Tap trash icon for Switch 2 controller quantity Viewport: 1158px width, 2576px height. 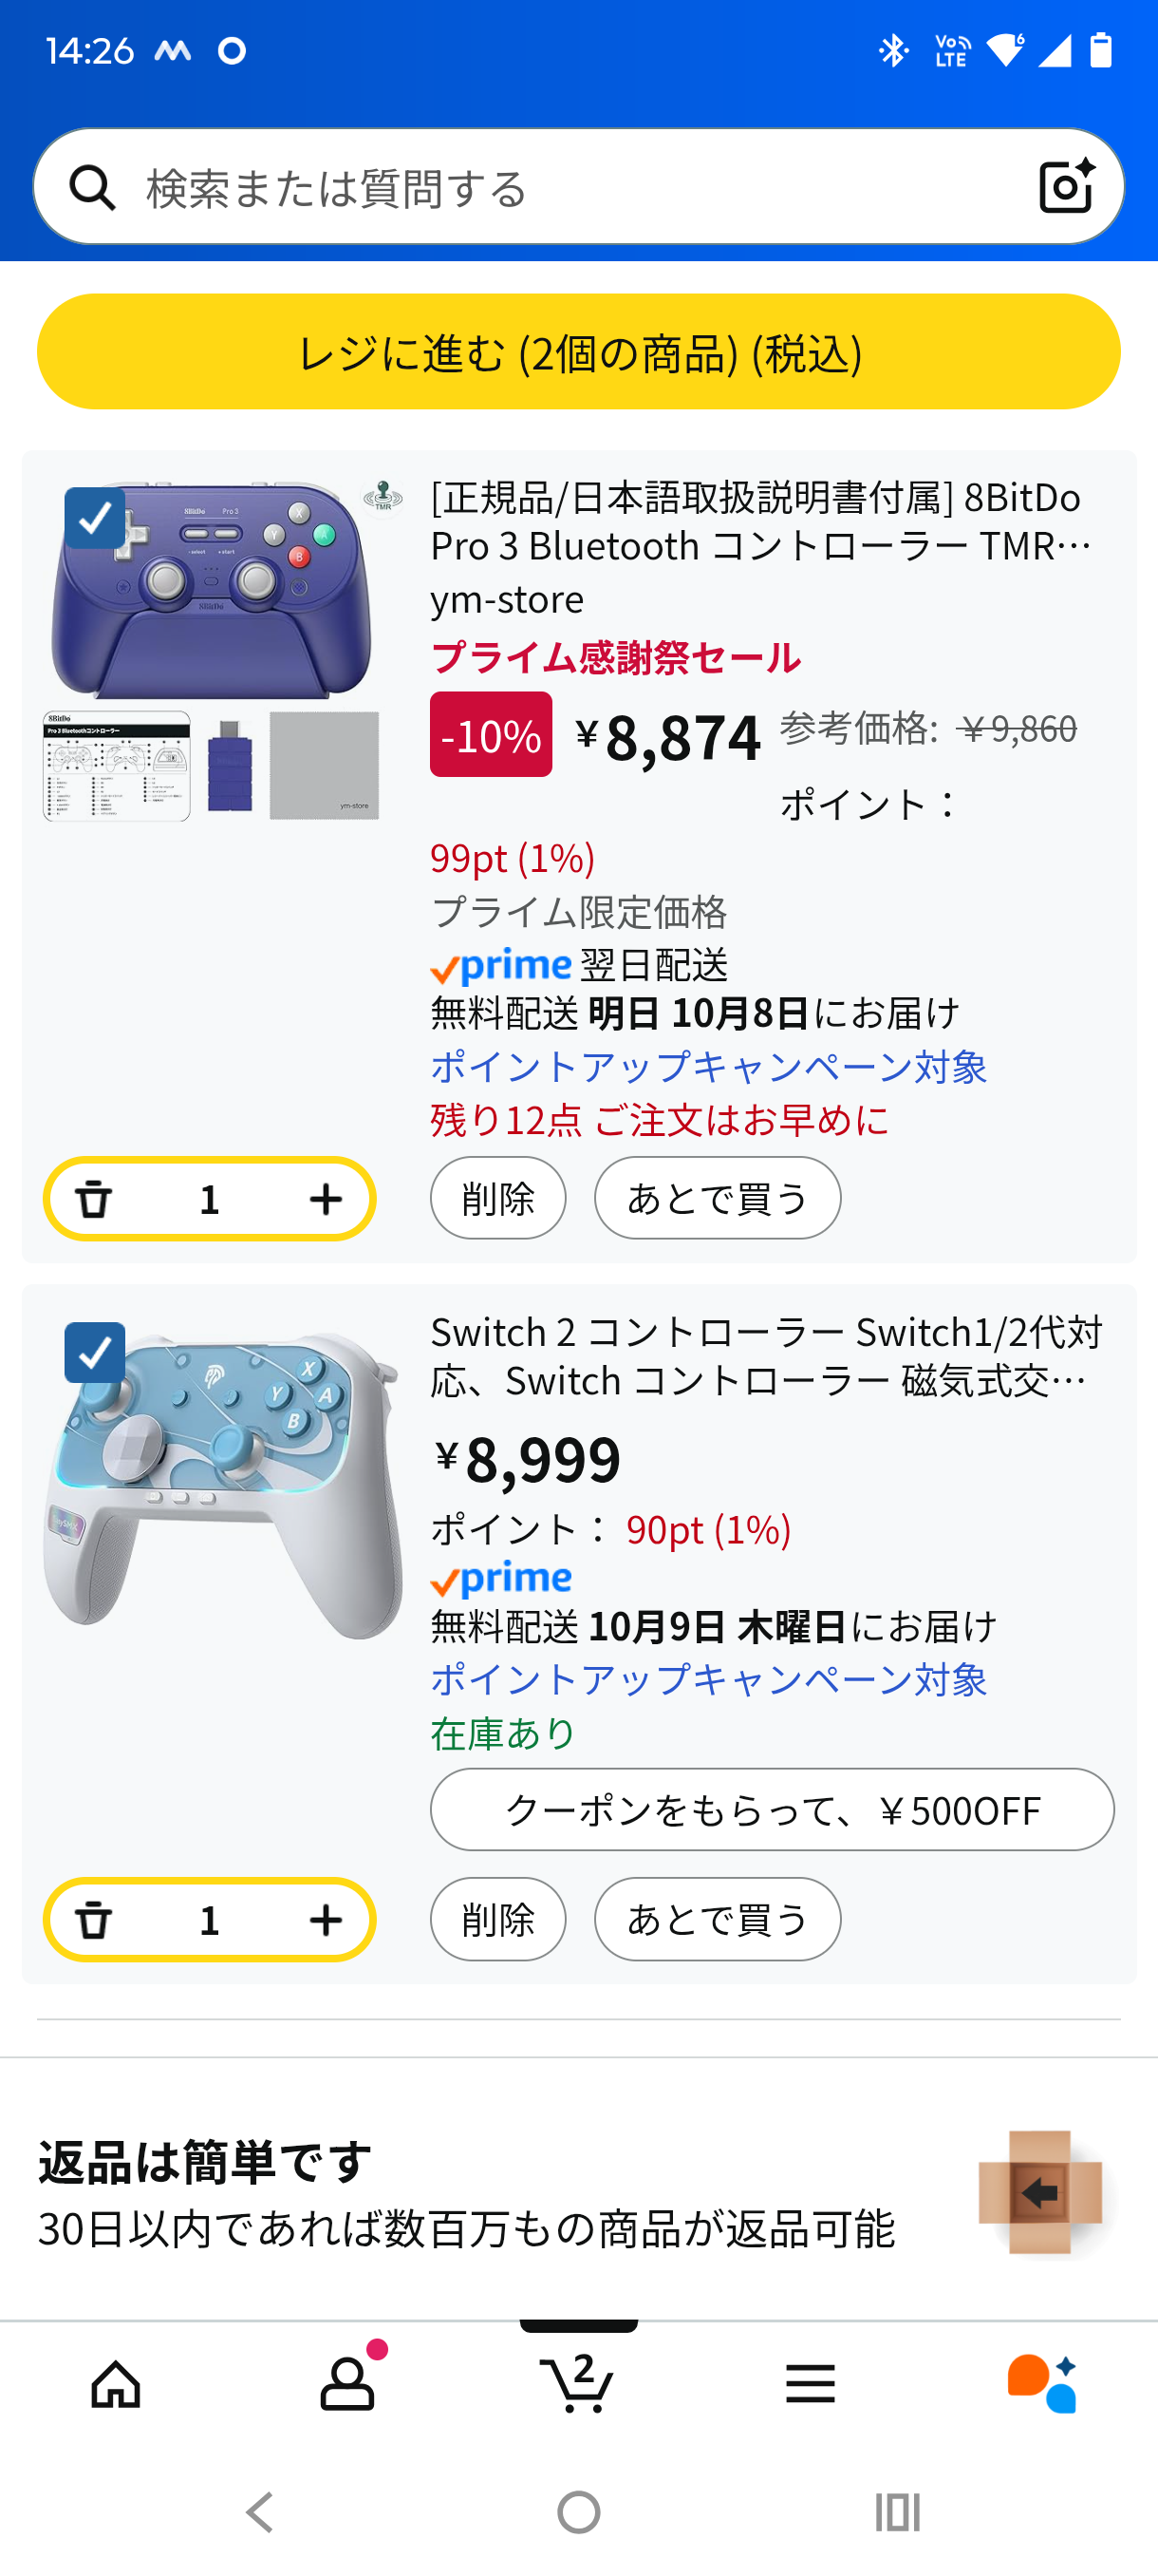tap(95, 1919)
